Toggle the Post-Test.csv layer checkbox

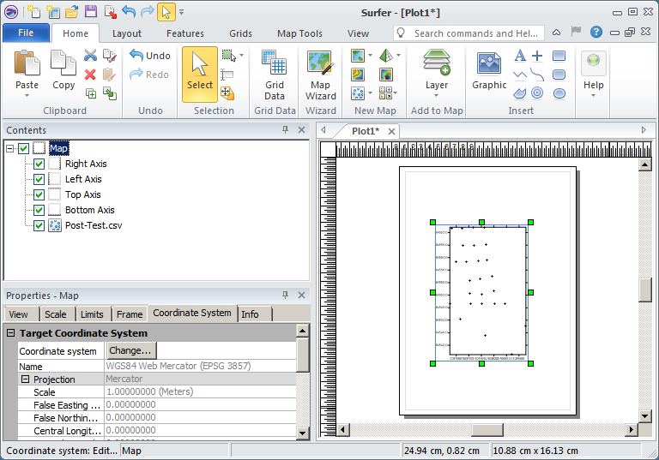click(x=39, y=225)
